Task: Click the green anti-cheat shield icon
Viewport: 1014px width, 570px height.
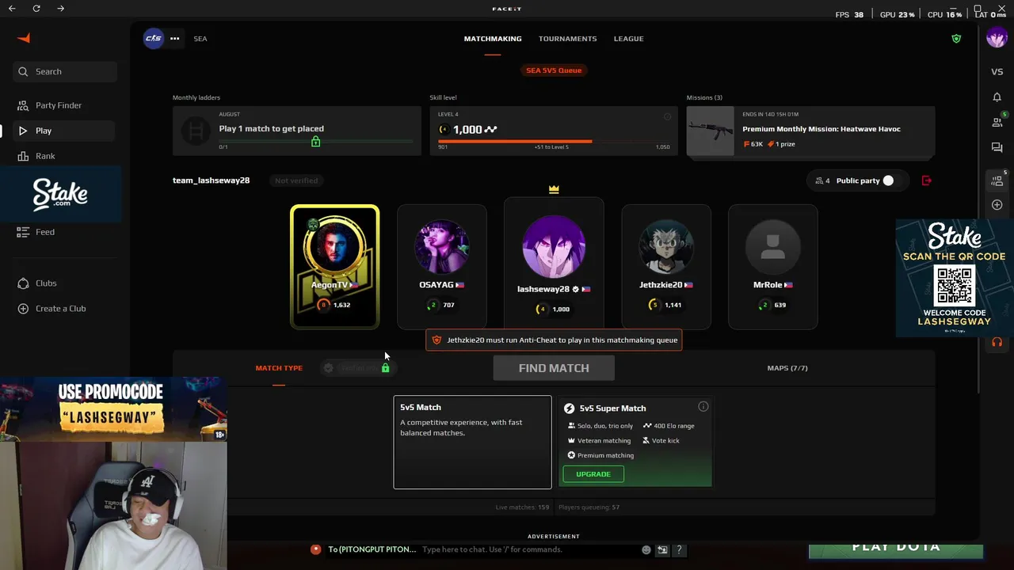Action: click(x=956, y=38)
